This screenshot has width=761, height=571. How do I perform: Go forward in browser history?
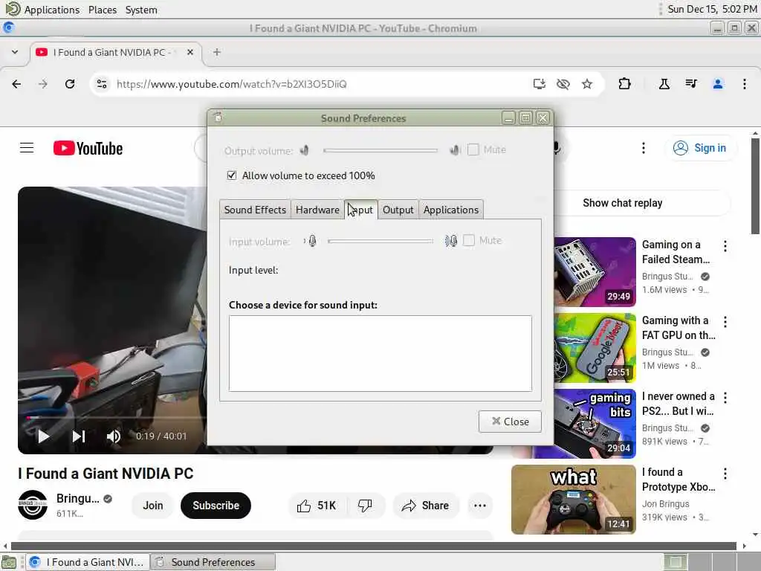(x=43, y=84)
